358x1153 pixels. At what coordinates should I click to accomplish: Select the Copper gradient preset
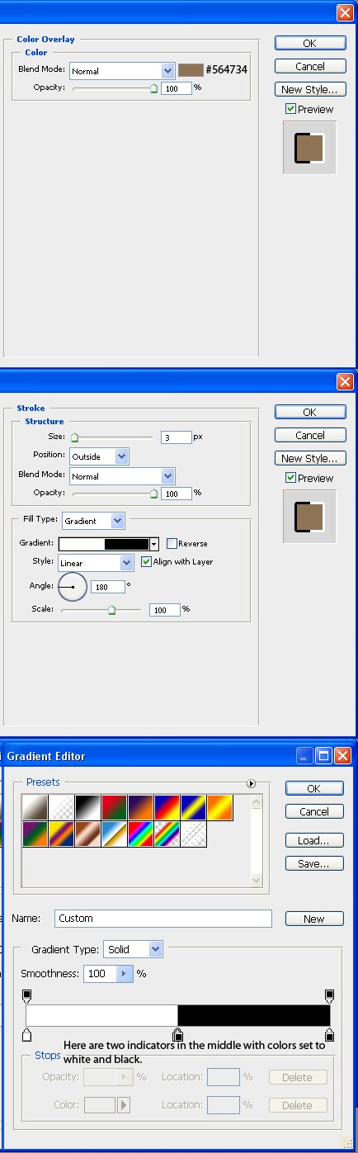tap(87, 834)
